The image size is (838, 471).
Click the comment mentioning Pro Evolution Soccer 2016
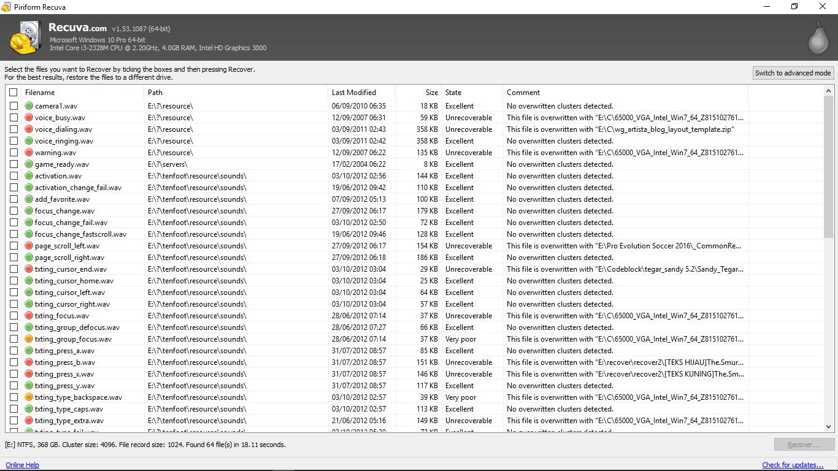point(624,246)
